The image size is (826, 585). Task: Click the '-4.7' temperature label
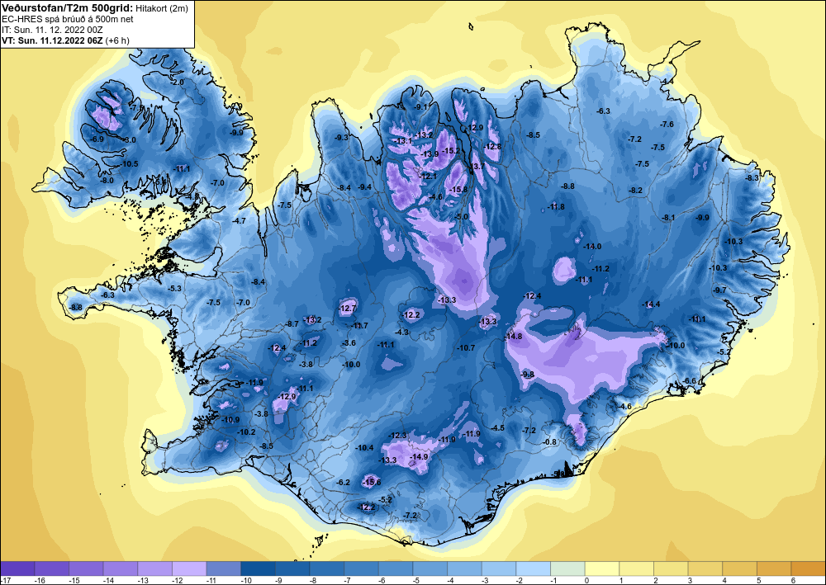(x=240, y=221)
